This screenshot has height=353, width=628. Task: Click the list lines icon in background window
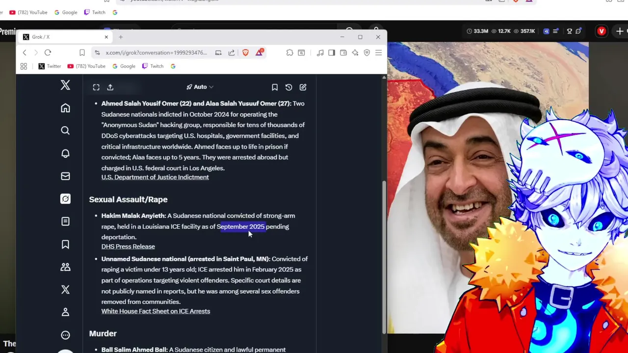(x=555, y=31)
